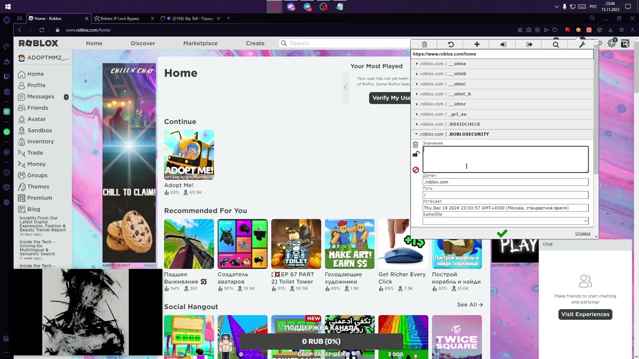
Task: Open Marketplace in Roblox top navigation
Action: point(200,43)
